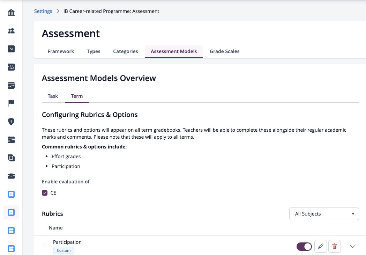Switch to the Types tab

94,51
